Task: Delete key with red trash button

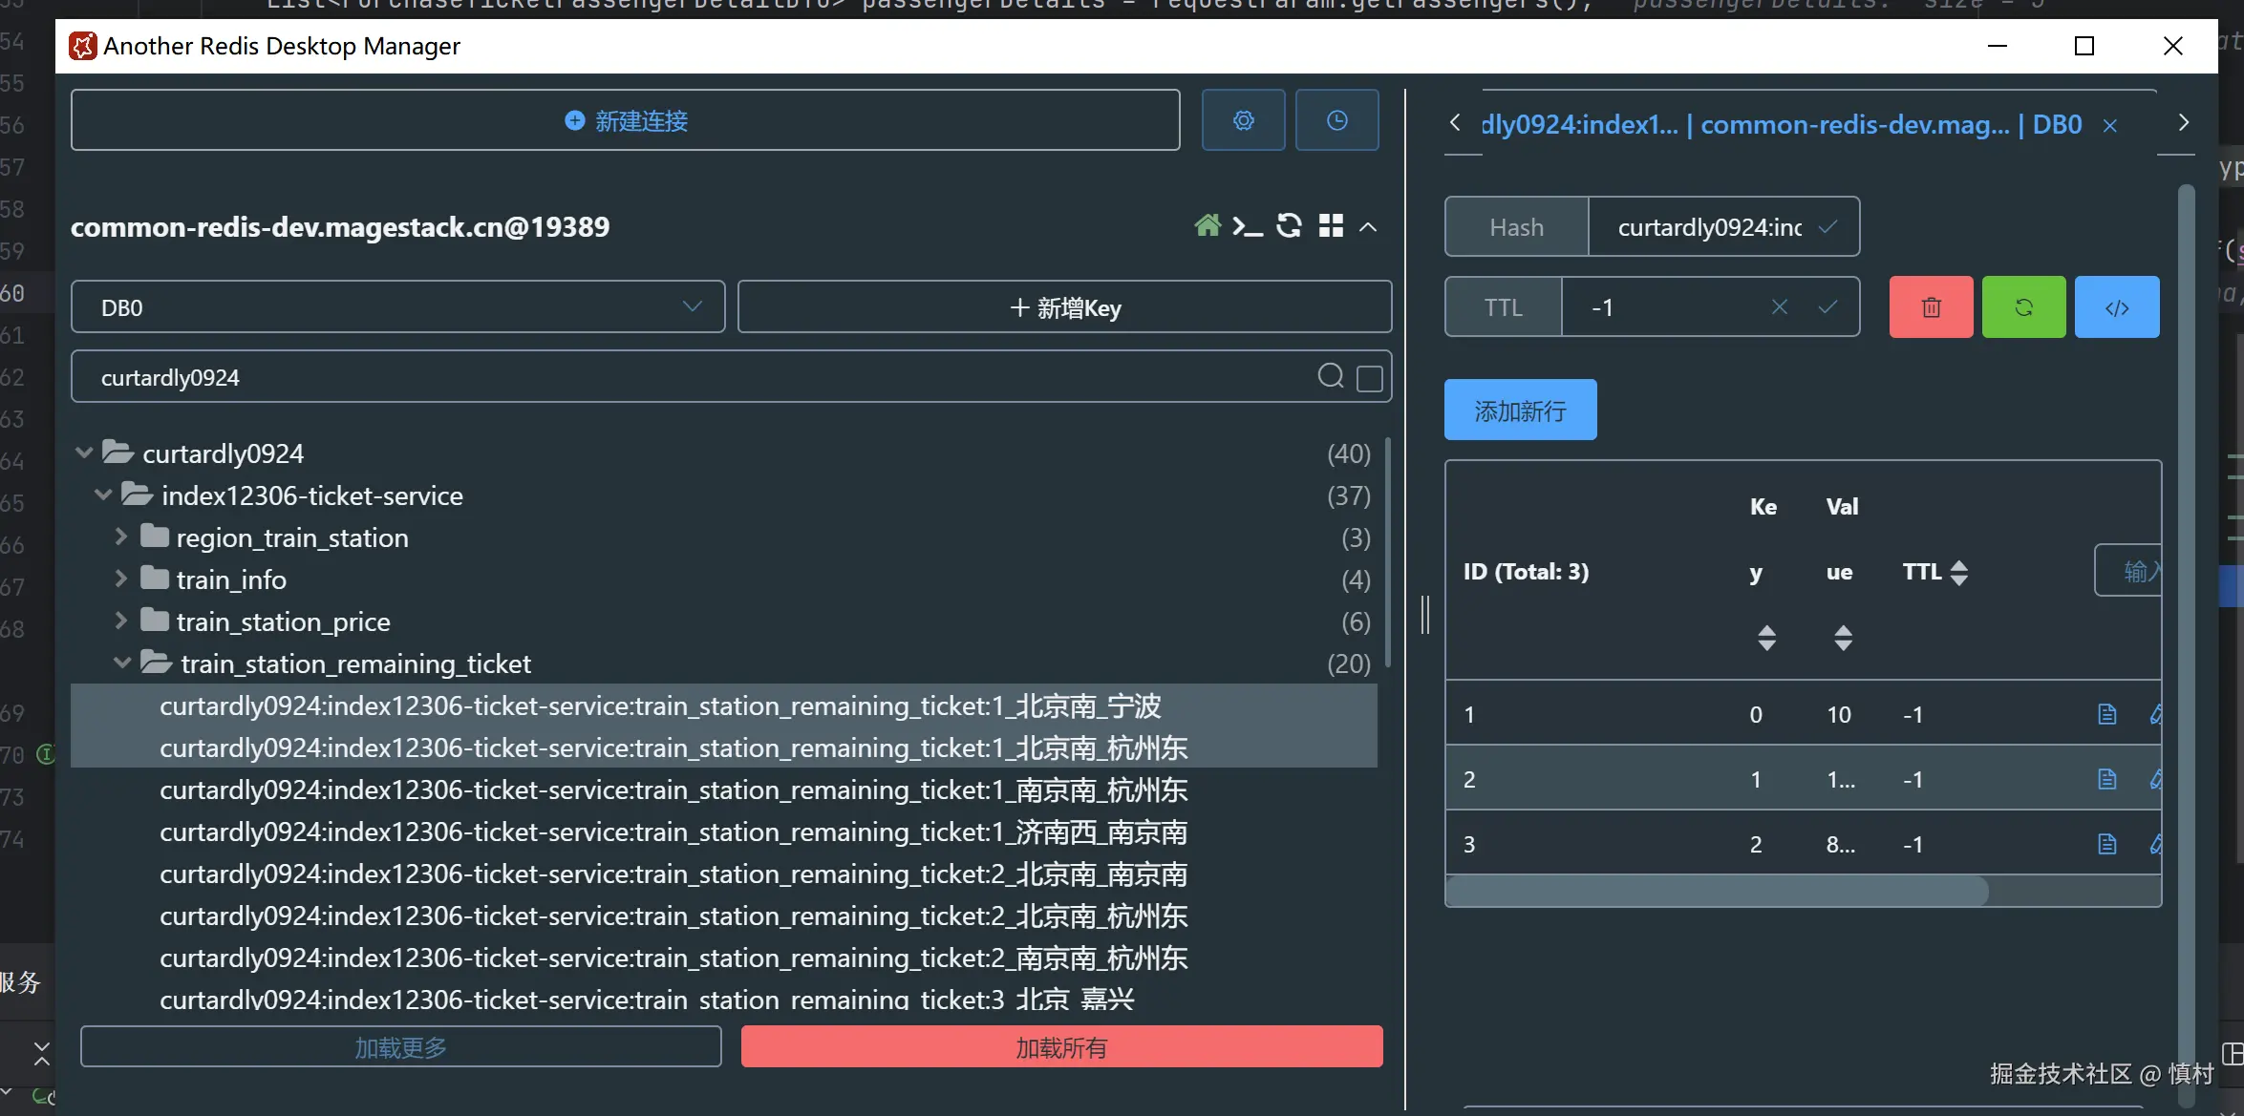Action: (x=1931, y=307)
